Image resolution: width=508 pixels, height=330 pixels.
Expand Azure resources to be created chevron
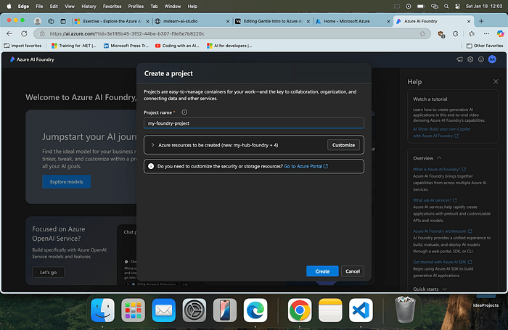click(x=152, y=145)
